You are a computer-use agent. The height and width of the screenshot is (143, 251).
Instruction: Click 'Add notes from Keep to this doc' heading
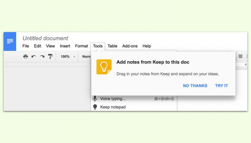click(153, 62)
